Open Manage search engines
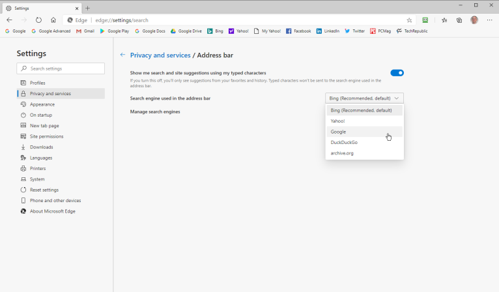Image resolution: width=499 pixels, height=292 pixels. point(155,111)
